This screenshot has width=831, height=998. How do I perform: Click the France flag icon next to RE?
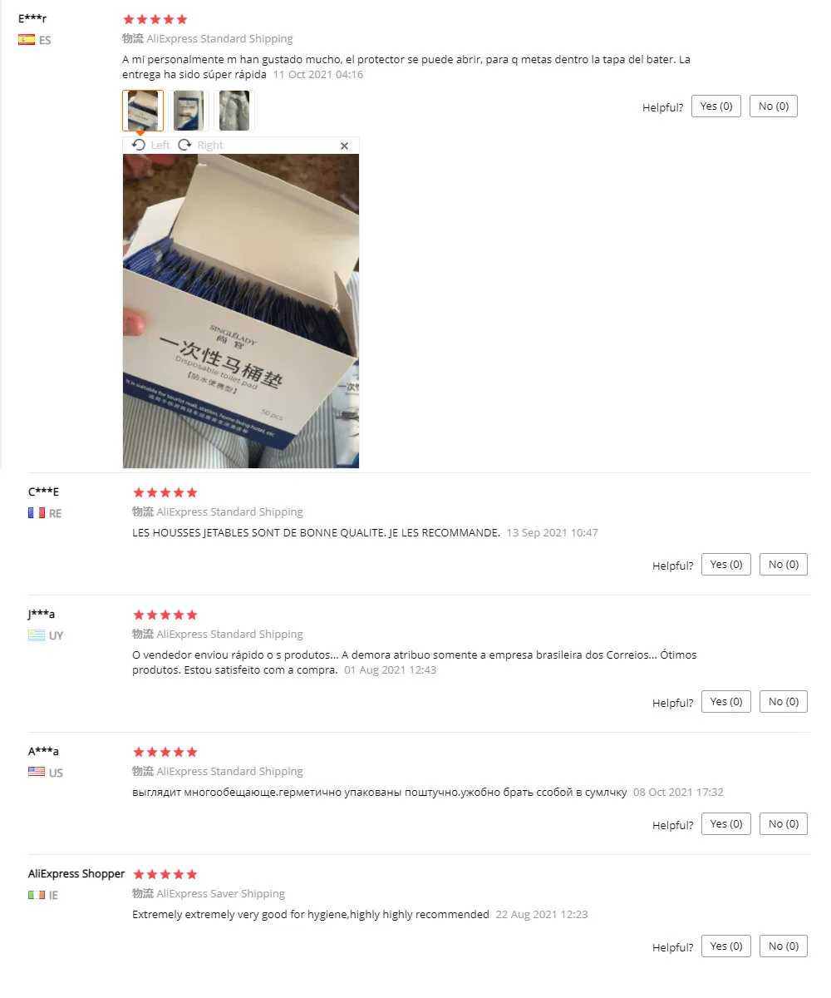point(37,513)
